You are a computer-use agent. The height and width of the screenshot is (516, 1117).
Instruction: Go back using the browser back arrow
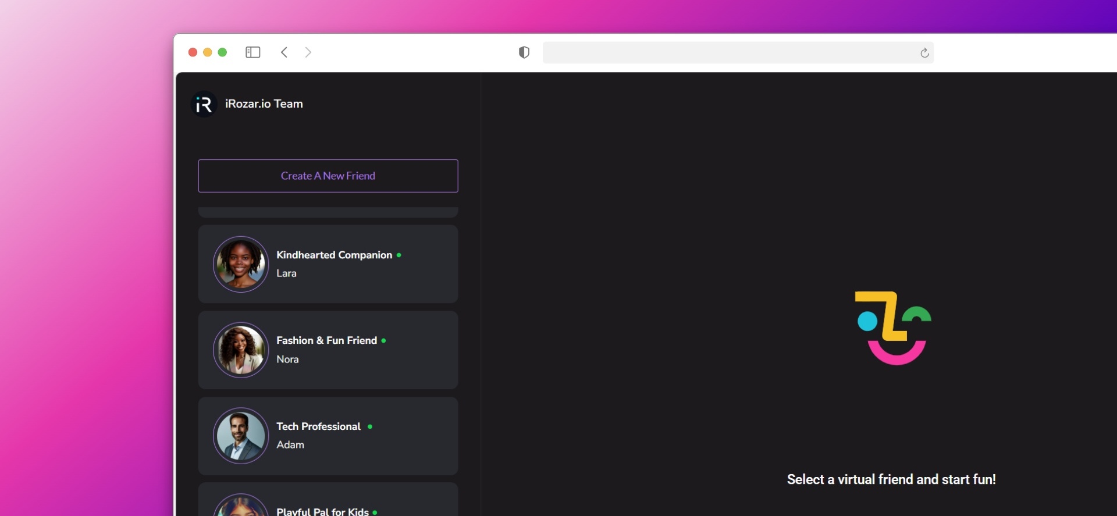(x=284, y=52)
